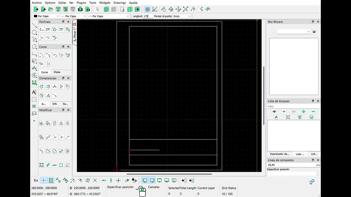Float the Polilínea panel
Viewport: 351px width, 197px height.
pyautogui.click(x=63, y=22)
